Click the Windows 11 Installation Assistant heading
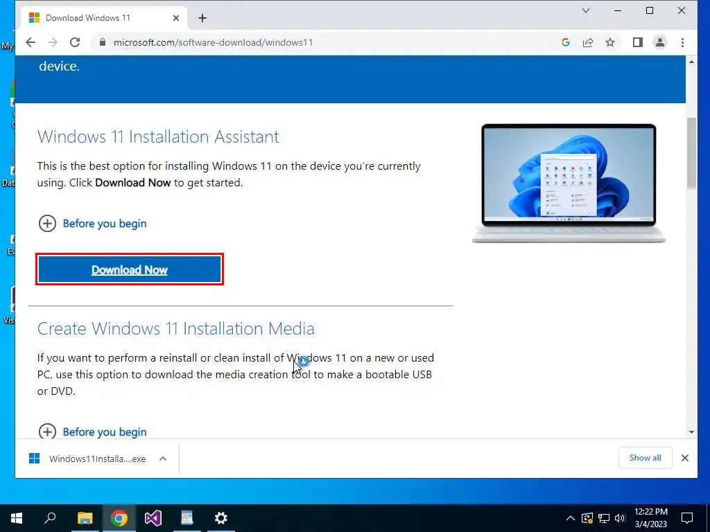This screenshot has width=710, height=532. pos(158,136)
